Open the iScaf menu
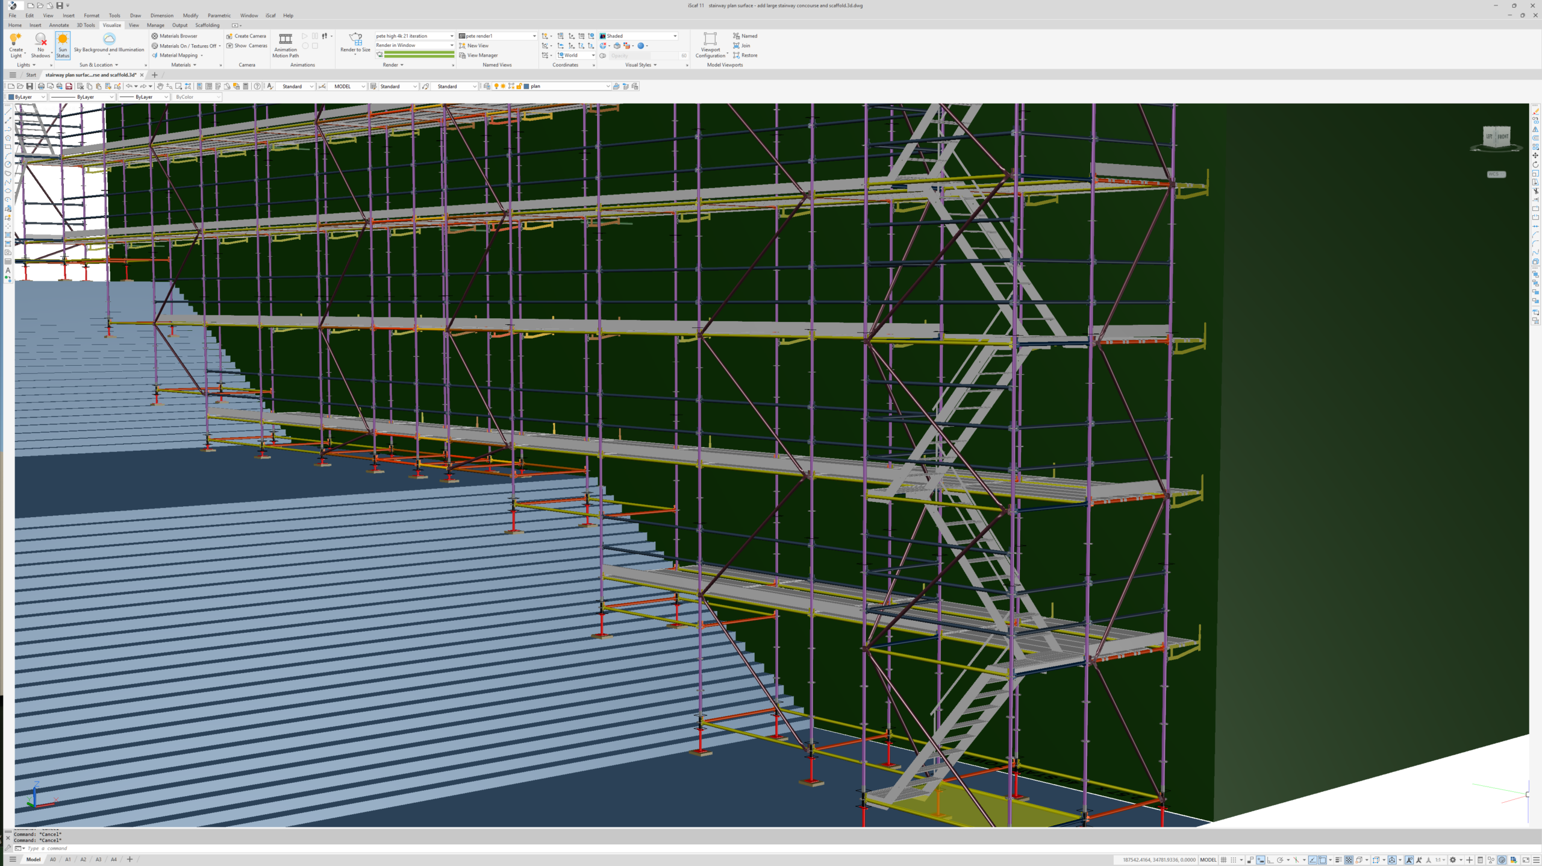This screenshot has width=1542, height=866. click(270, 16)
